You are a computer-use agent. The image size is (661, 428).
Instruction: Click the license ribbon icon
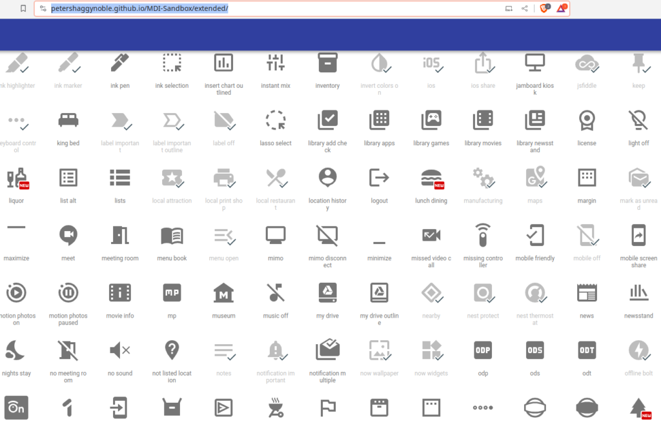point(587,120)
